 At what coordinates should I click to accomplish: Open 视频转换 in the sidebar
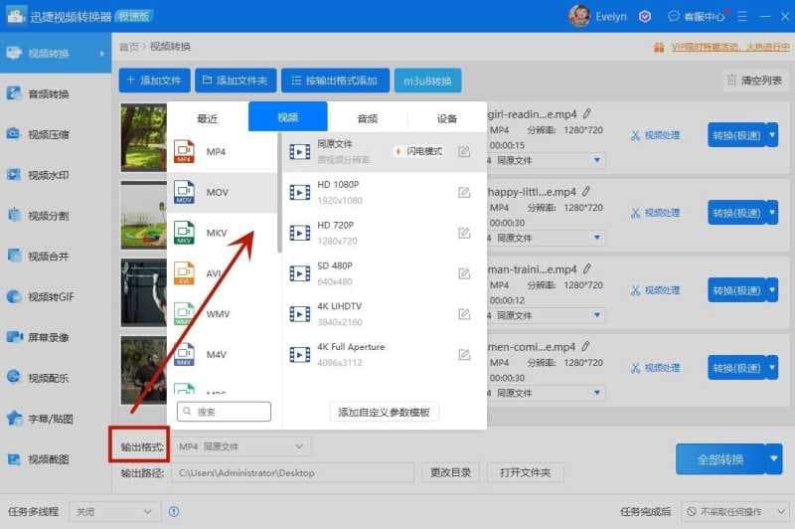tap(55, 54)
